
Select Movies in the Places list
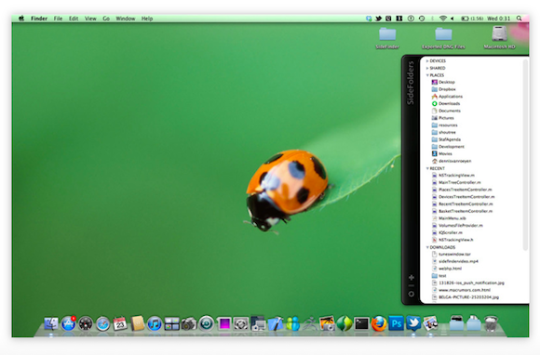pos(442,154)
